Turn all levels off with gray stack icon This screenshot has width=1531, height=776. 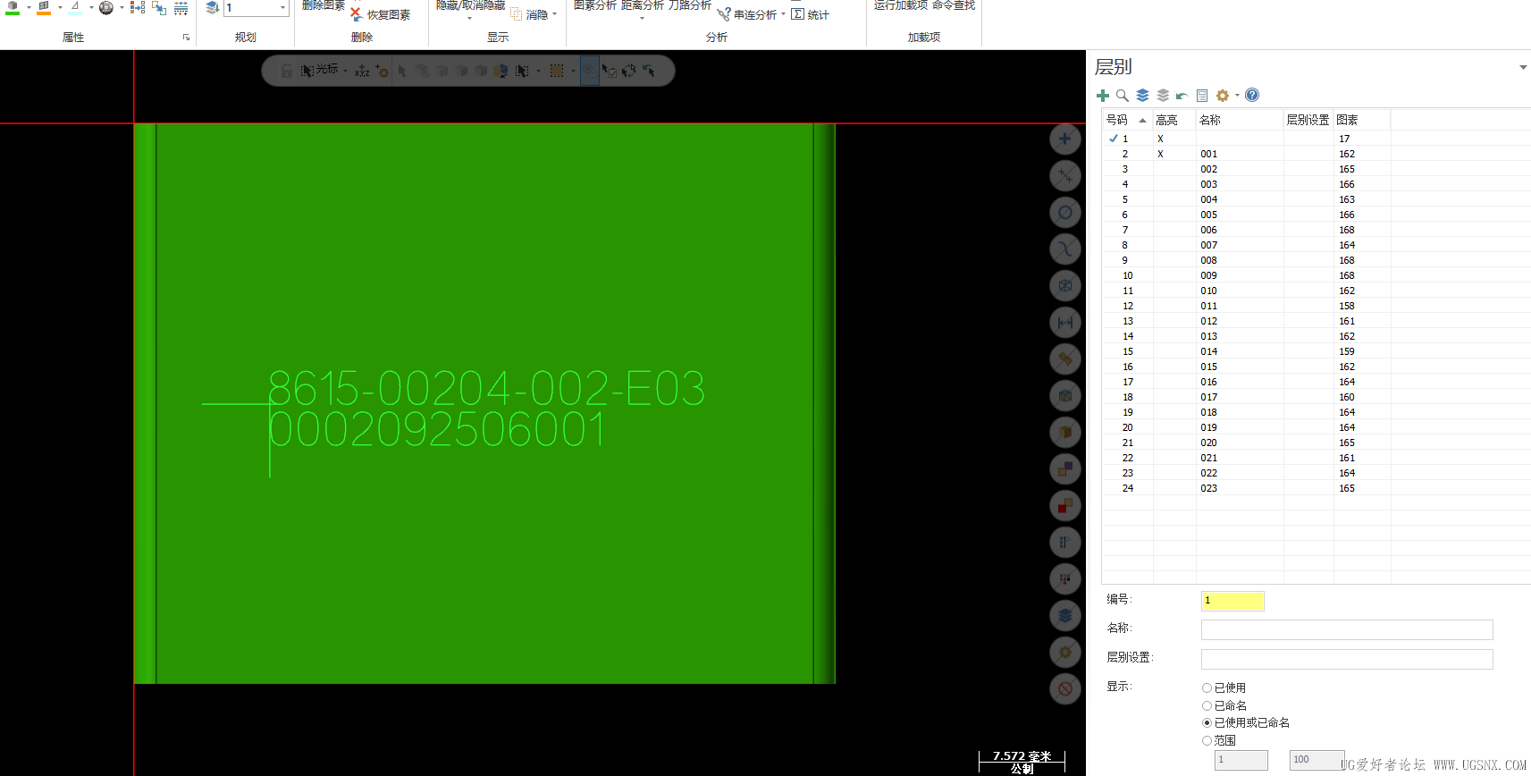point(1163,96)
